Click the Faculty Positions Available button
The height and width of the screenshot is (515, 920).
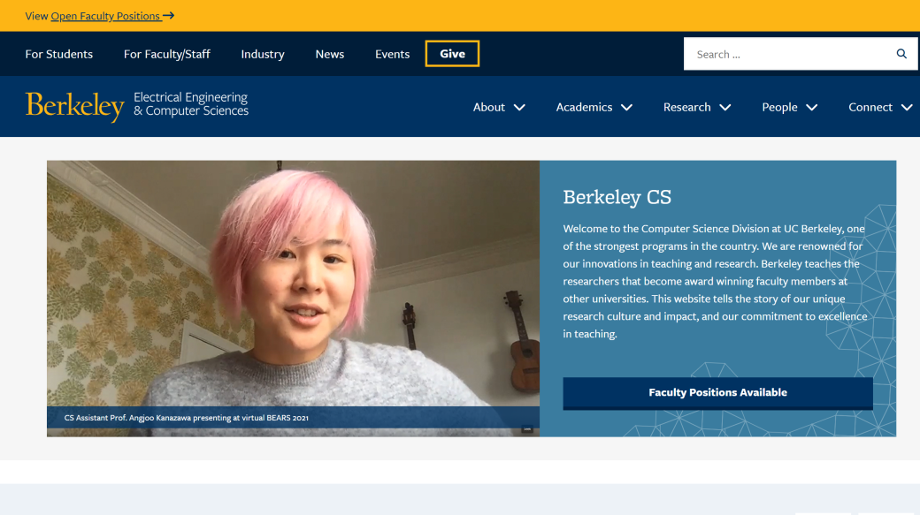pyautogui.click(x=717, y=392)
